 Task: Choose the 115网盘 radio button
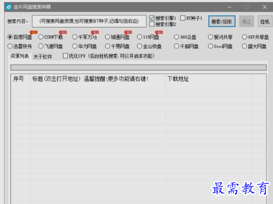coord(139,37)
